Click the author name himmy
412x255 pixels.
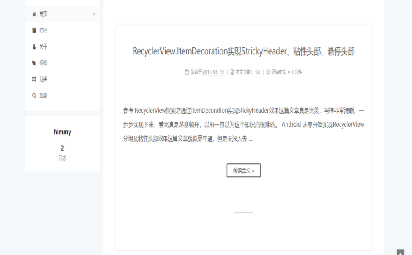(x=62, y=132)
